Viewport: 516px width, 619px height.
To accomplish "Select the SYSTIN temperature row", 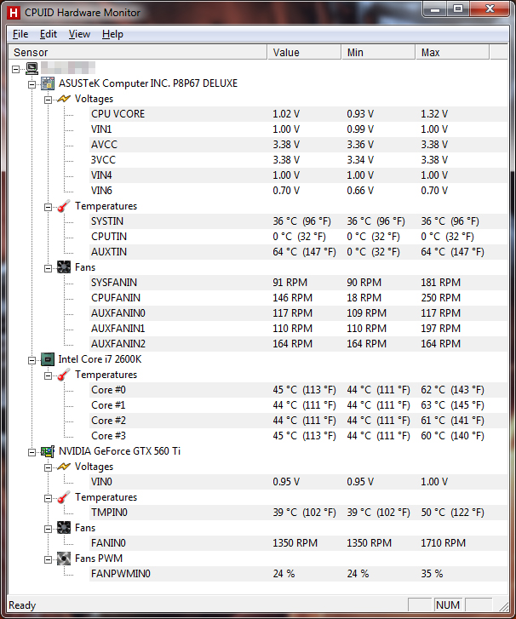I will point(299,221).
